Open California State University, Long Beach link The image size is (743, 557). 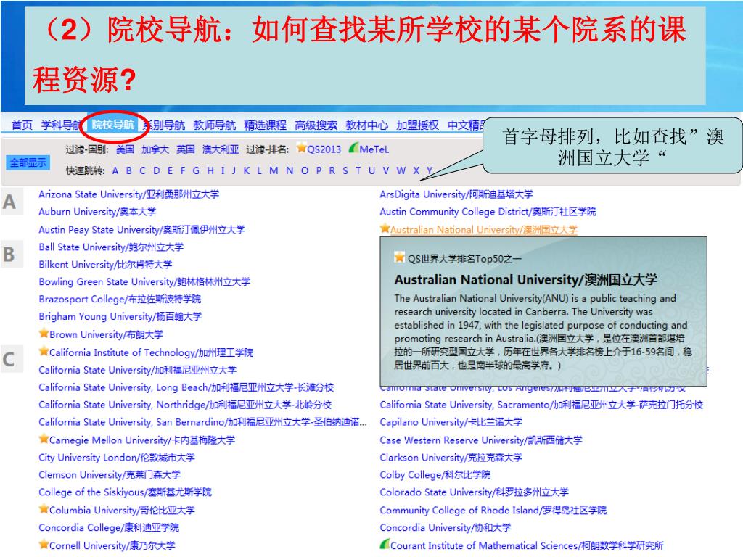(186, 387)
